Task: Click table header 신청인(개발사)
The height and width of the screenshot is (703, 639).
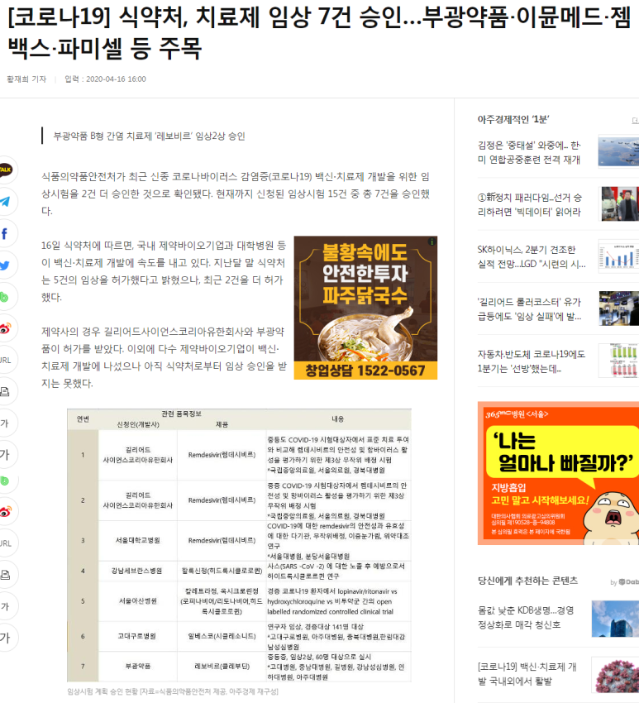Action: point(138,424)
